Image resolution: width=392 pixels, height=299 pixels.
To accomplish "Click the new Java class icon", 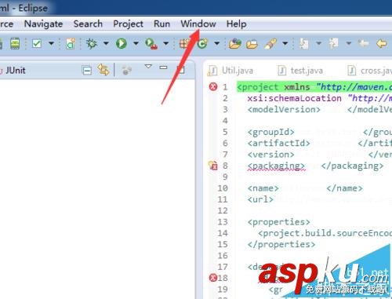I will pyautogui.click(x=71, y=44).
